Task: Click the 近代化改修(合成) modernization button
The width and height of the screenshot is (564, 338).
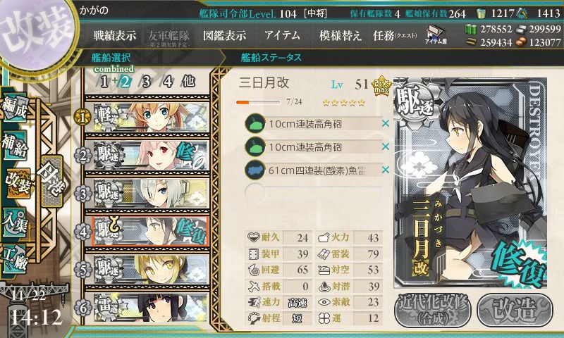Action: point(433,310)
